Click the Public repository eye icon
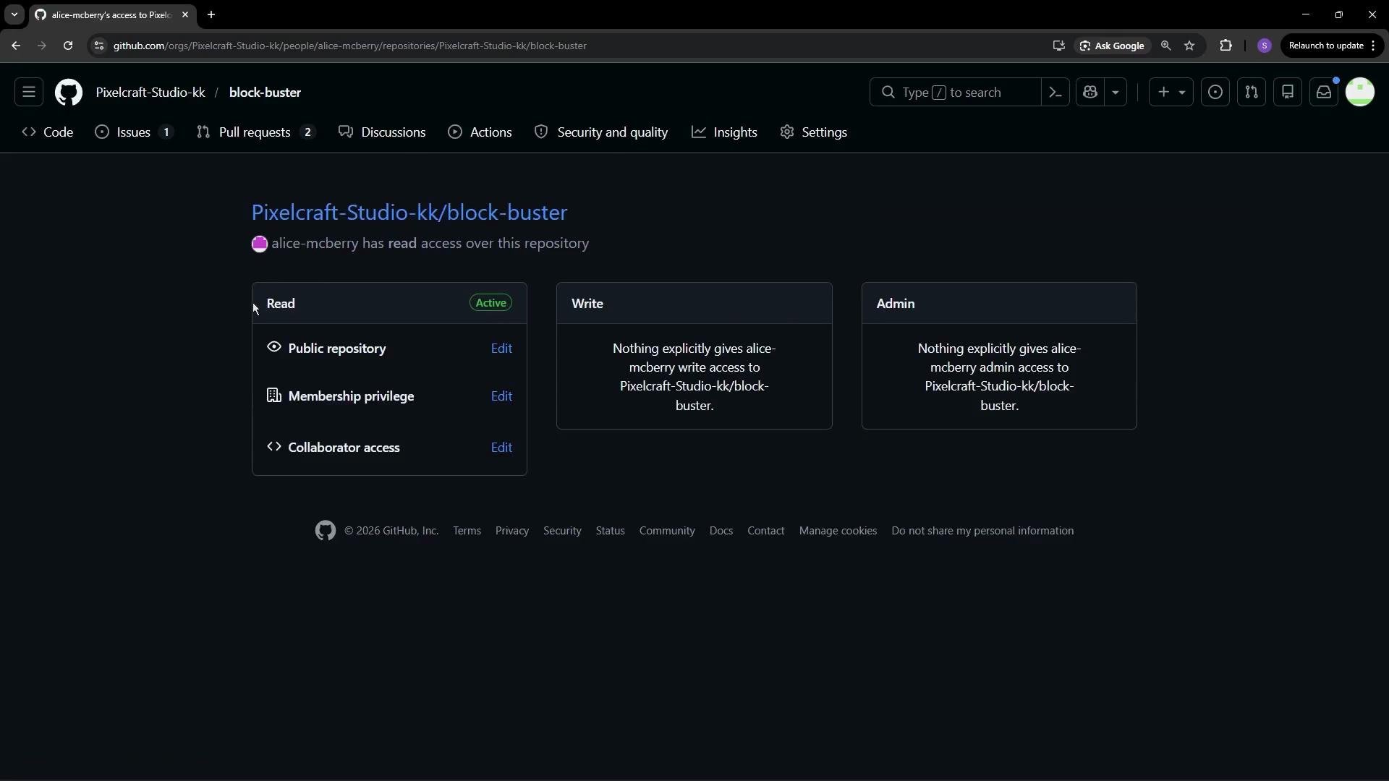The height and width of the screenshot is (781, 1389). (x=274, y=347)
